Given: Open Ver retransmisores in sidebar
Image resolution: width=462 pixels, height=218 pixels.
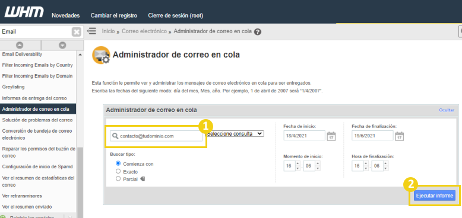Looking at the screenshot, I should point(22,195).
